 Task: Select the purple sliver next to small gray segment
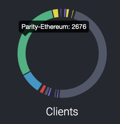pyautogui.click(x=50, y=92)
